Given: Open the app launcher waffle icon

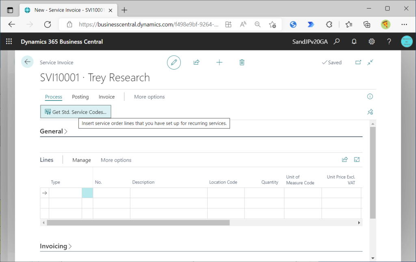Looking at the screenshot, I should [x=9, y=41].
